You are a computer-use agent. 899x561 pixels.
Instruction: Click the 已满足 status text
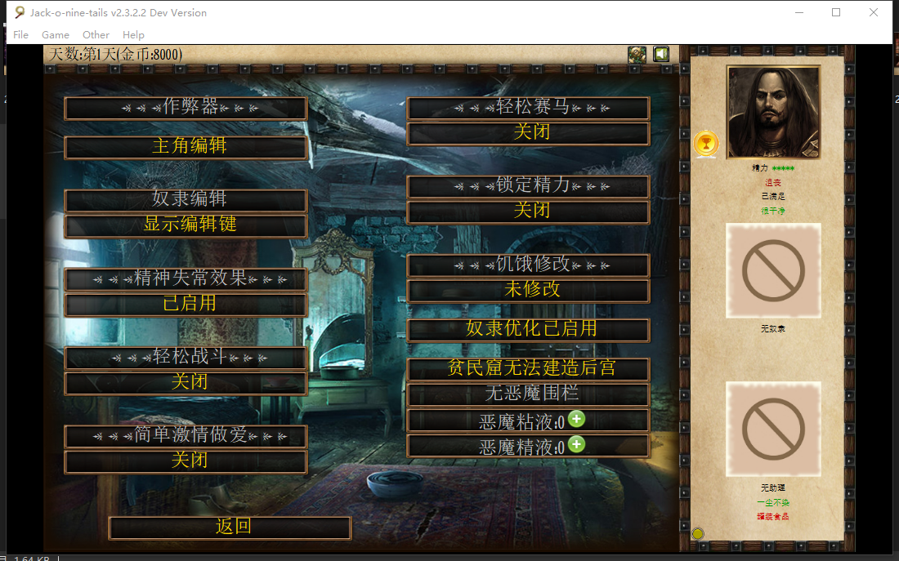(773, 197)
